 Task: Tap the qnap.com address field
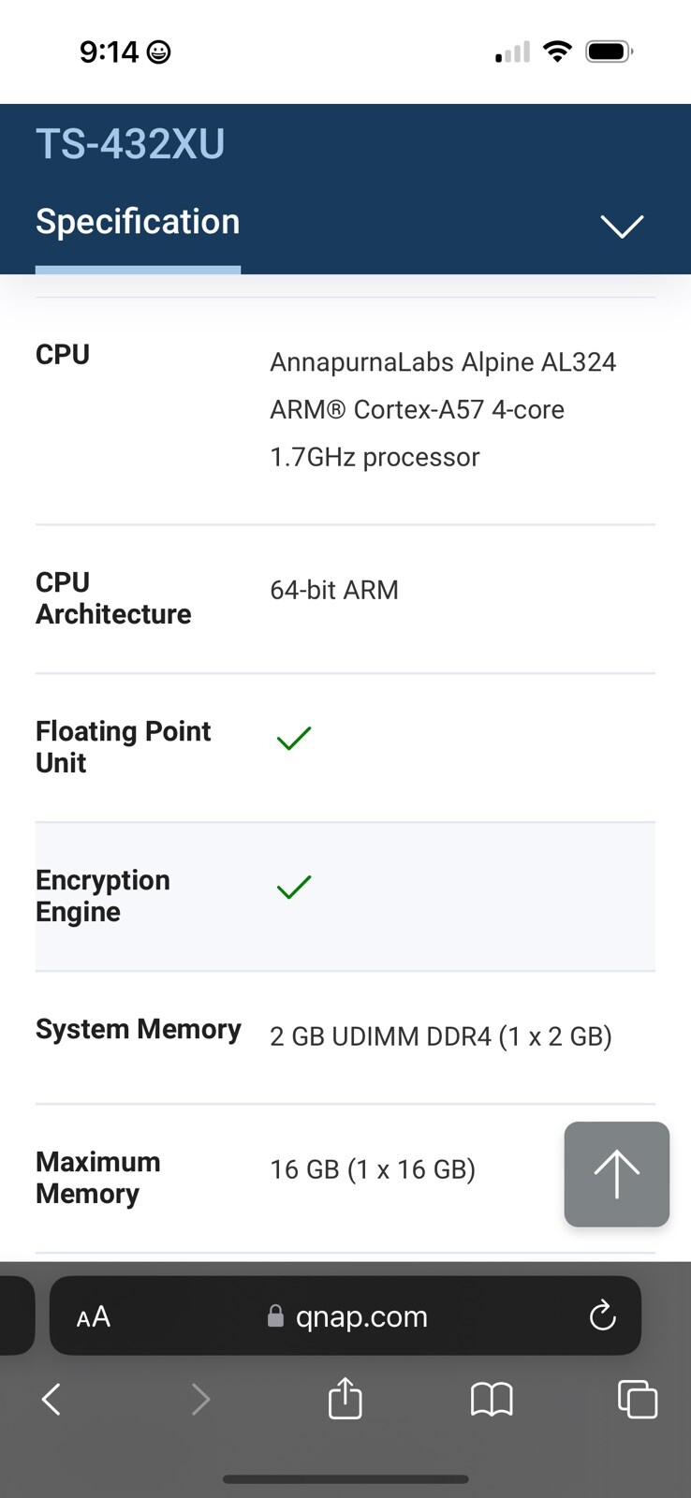point(345,1315)
